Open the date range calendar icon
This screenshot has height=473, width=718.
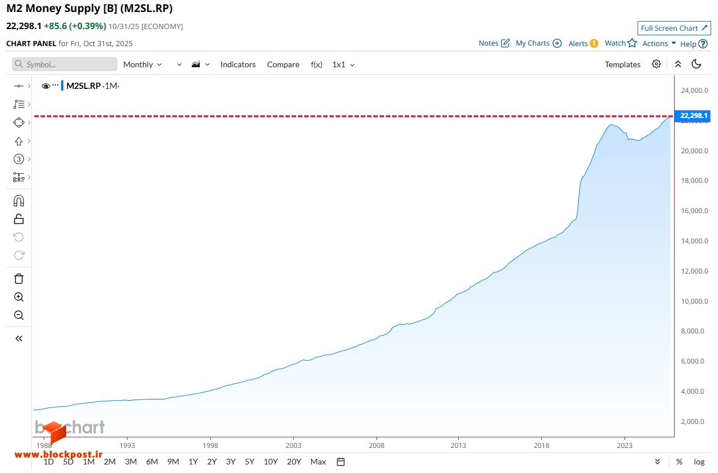point(341,462)
